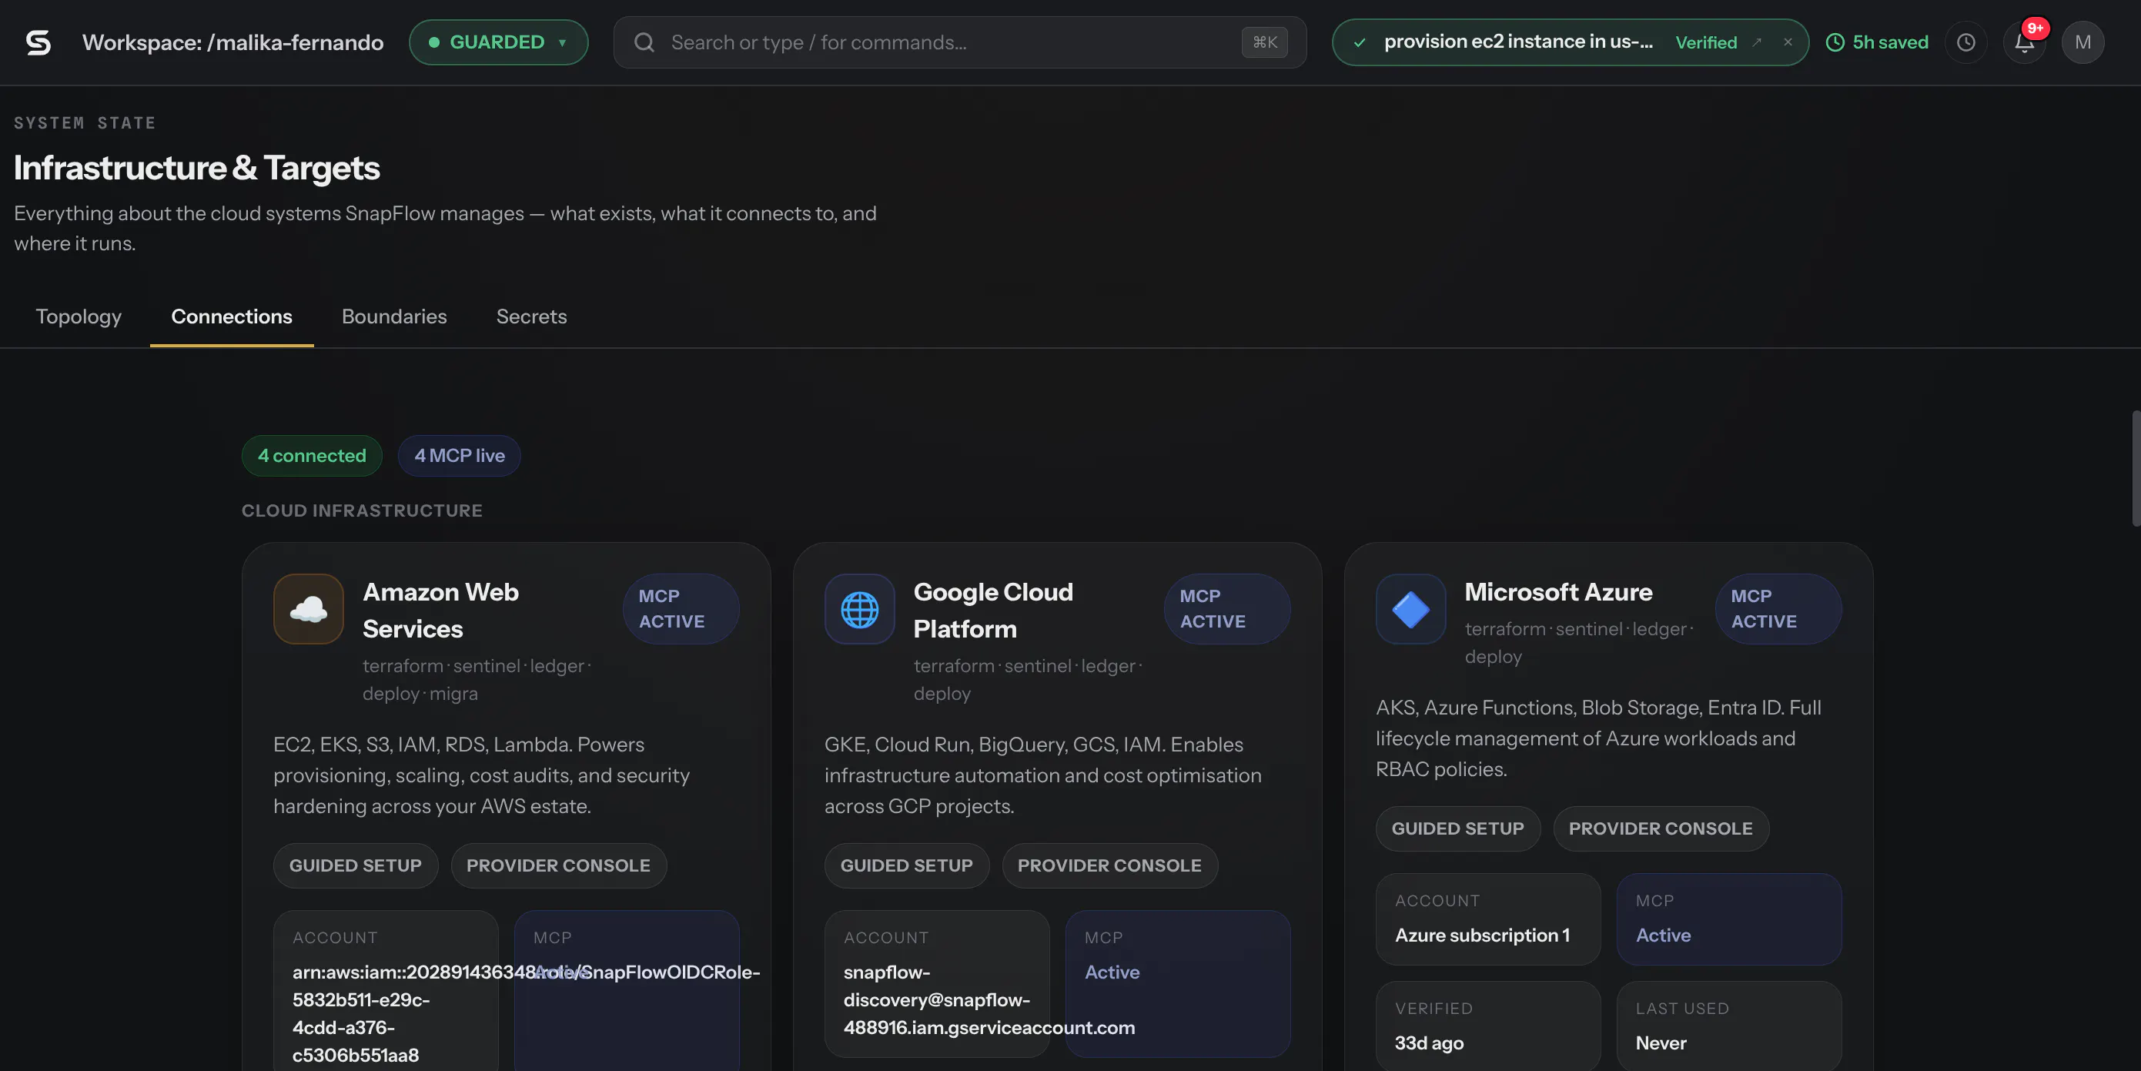Click the Amazon Web Services cloud icon
The image size is (2141, 1071).
pyautogui.click(x=309, y=609)
